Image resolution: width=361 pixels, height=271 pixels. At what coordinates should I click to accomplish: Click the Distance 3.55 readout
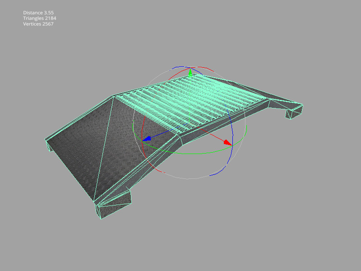[38, 13]
